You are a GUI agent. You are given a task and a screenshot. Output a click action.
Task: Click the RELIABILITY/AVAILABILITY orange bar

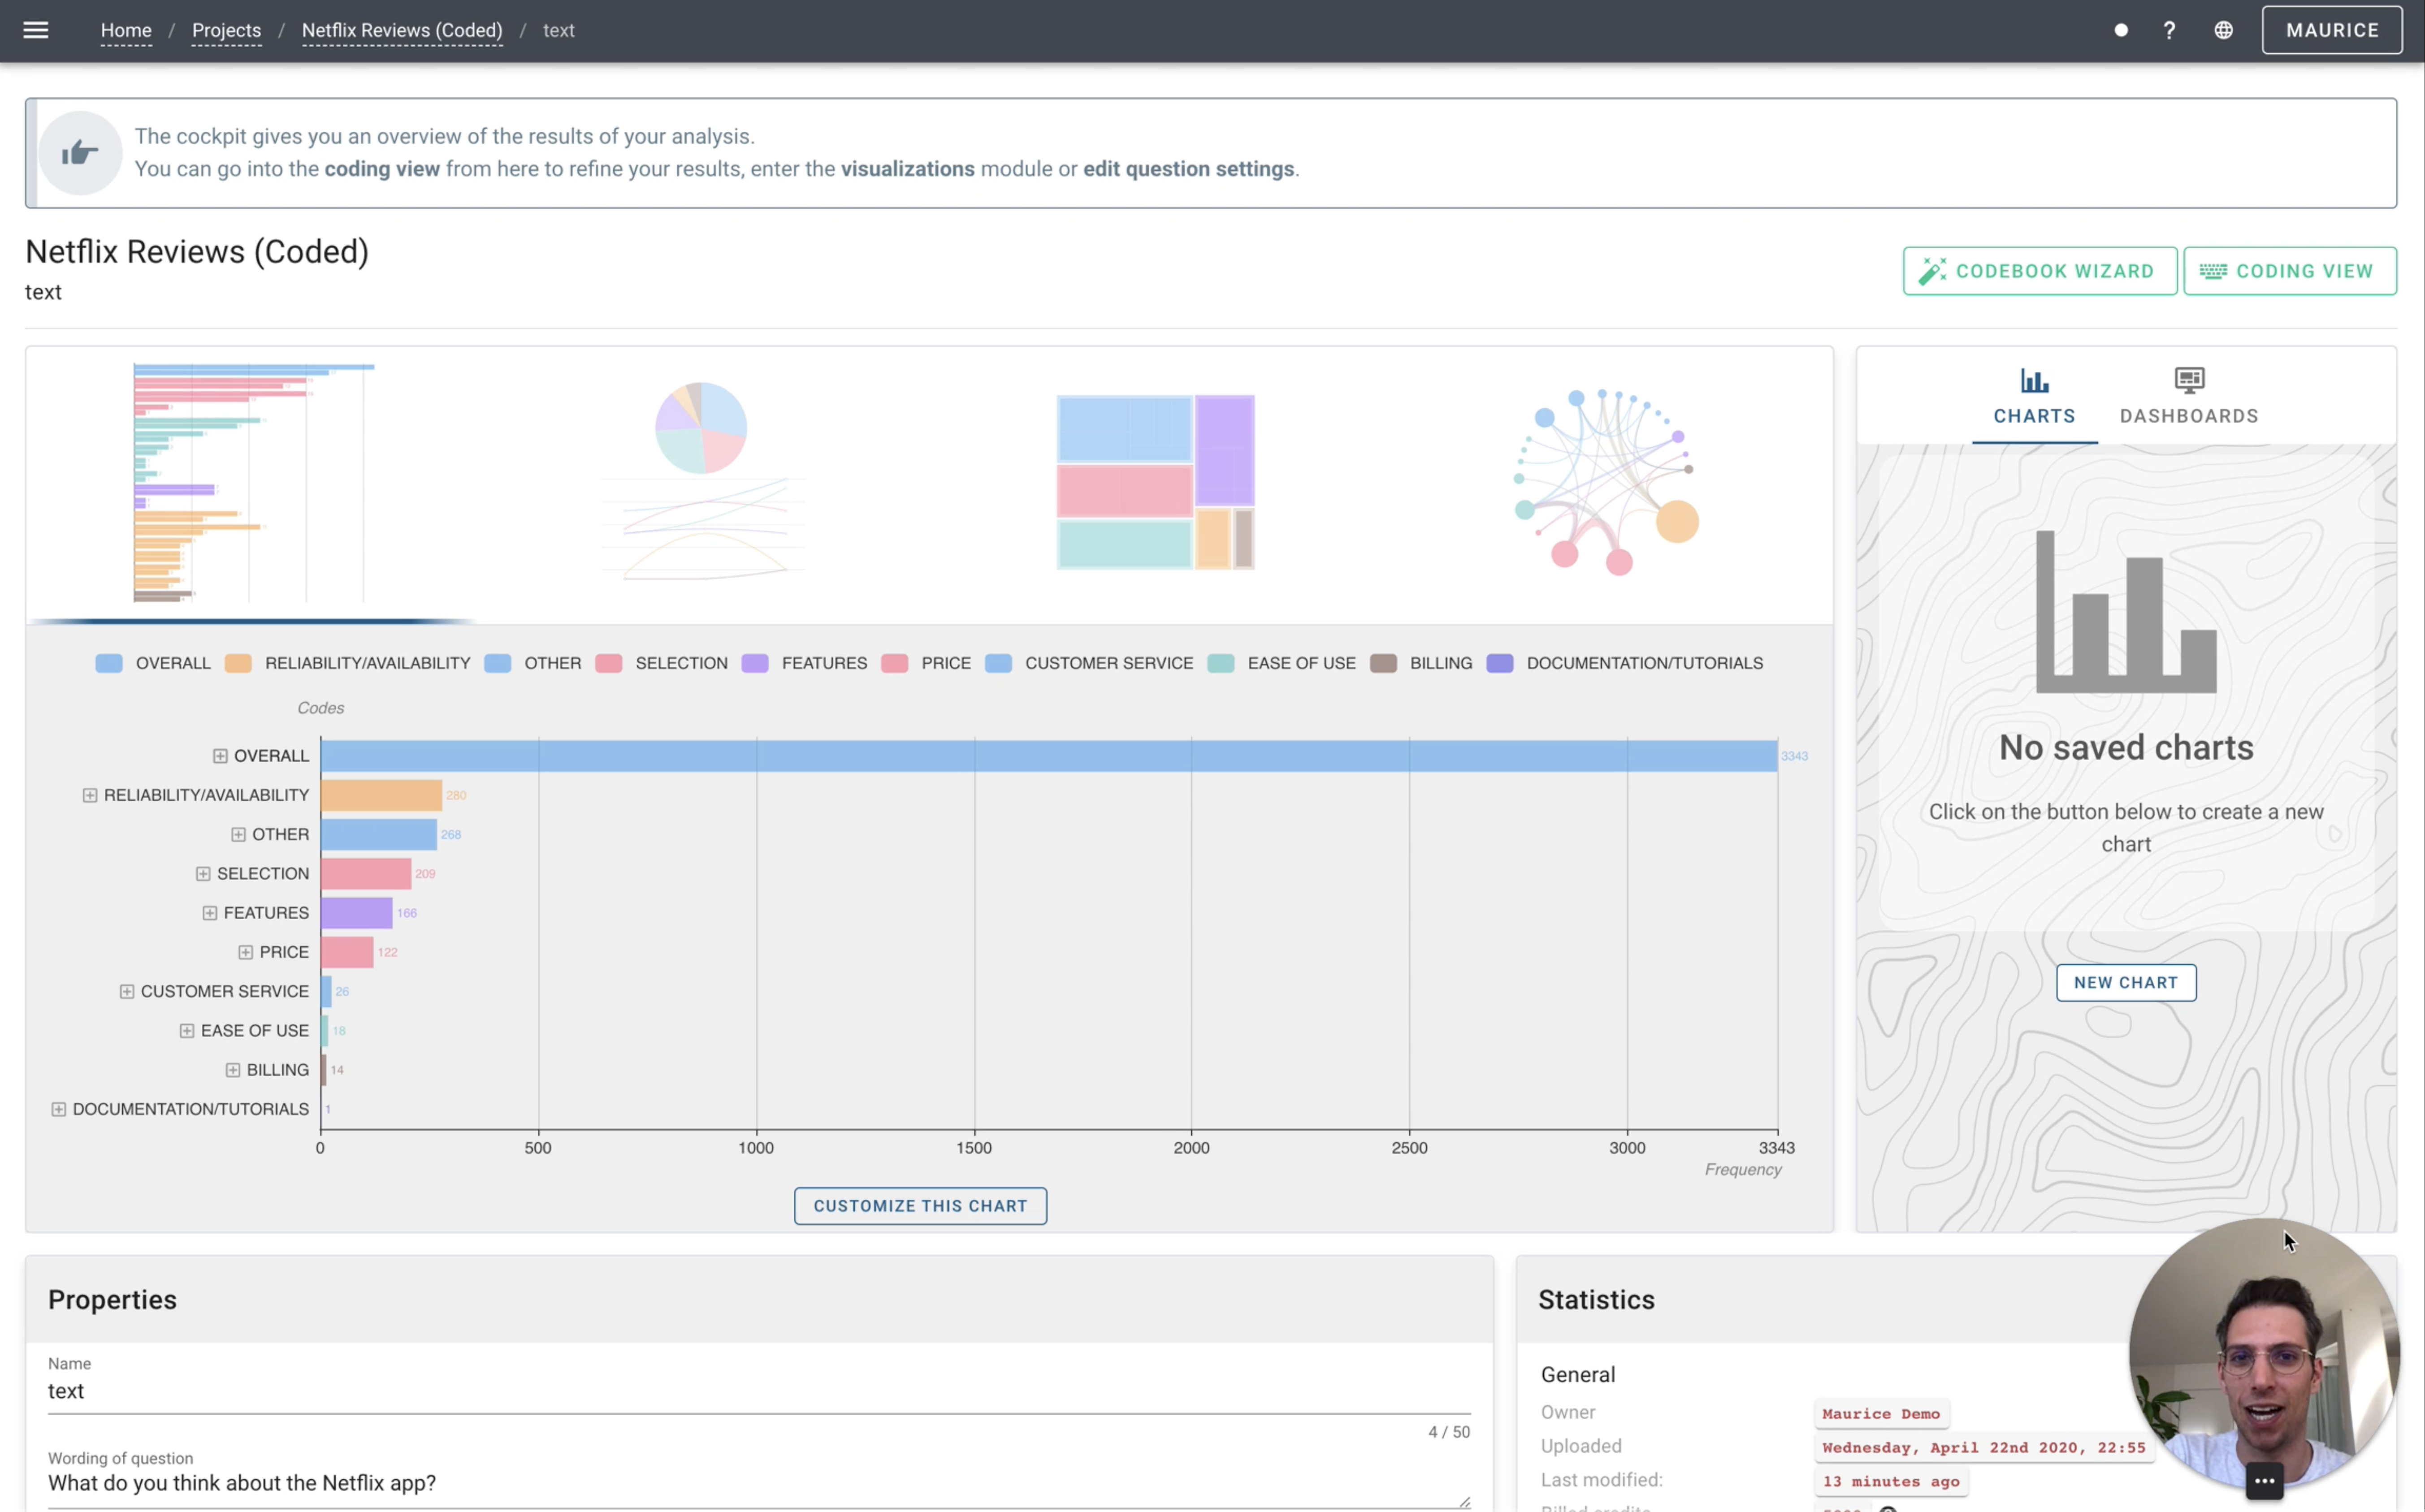pyautogui.click(x=381, y=795)
